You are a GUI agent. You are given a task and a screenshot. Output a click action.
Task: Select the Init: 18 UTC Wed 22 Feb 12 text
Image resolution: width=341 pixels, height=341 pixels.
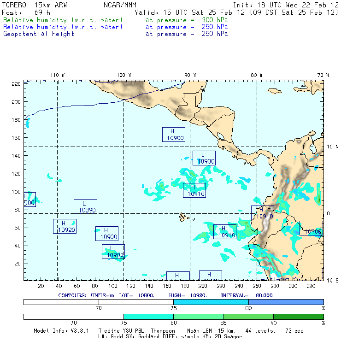coord(286,5)
